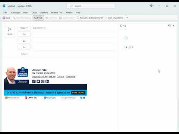This screenshot has height=134, width=179.
Task: Close the Xink side pane
Action: pyautogui.click(x=174, y=26)
